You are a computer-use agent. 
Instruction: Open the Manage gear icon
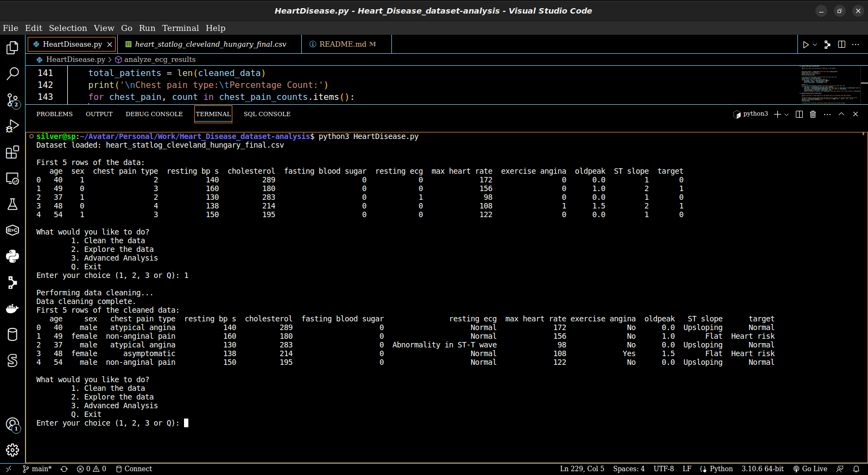12,450
